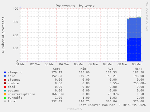The height and width of the screenshot is (112, 150).
Task: Select uninterruptible maximum value 1.50
Action: pos(140,94)
